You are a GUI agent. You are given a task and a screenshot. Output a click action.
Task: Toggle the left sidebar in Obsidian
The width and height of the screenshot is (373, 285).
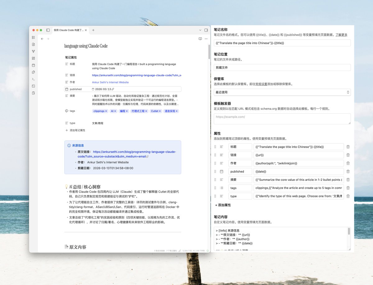48,30
